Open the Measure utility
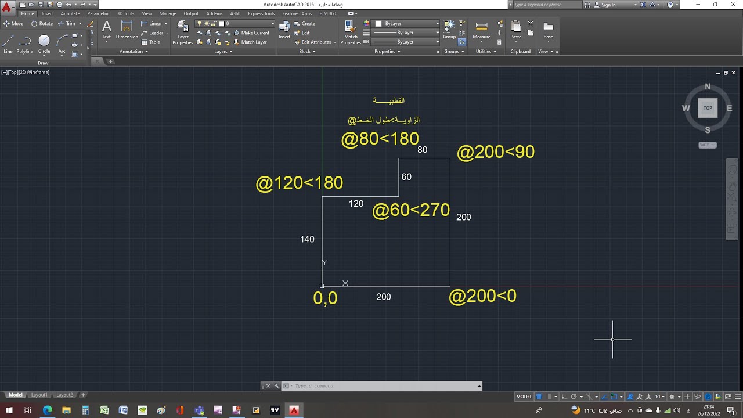The width and height of the screenshot is (743, 418). 481,30
